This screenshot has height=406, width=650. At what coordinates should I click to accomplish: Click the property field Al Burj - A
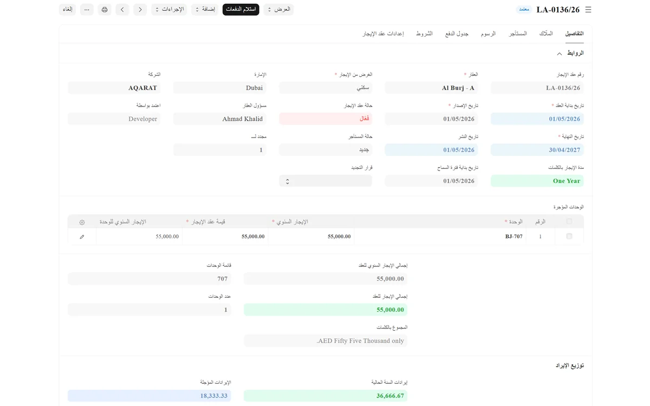431,88
